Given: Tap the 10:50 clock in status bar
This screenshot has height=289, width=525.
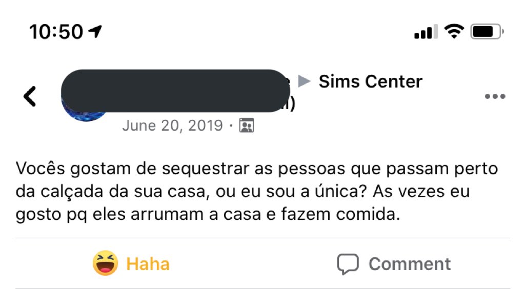Looking at the screenshot, I should (56, 32).
